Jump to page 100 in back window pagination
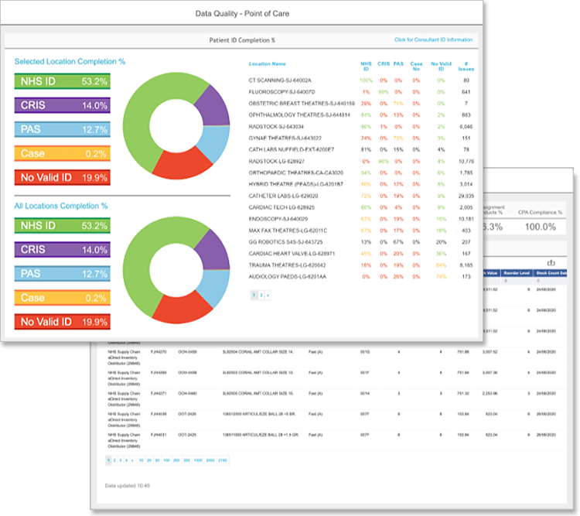The height and width of the screenshot is (516, 580). [x=166, y=460]
